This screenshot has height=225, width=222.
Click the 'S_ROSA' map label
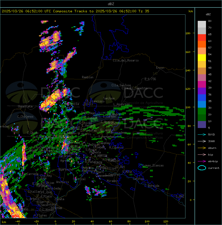pyautogui.click(x=127, y=172)
